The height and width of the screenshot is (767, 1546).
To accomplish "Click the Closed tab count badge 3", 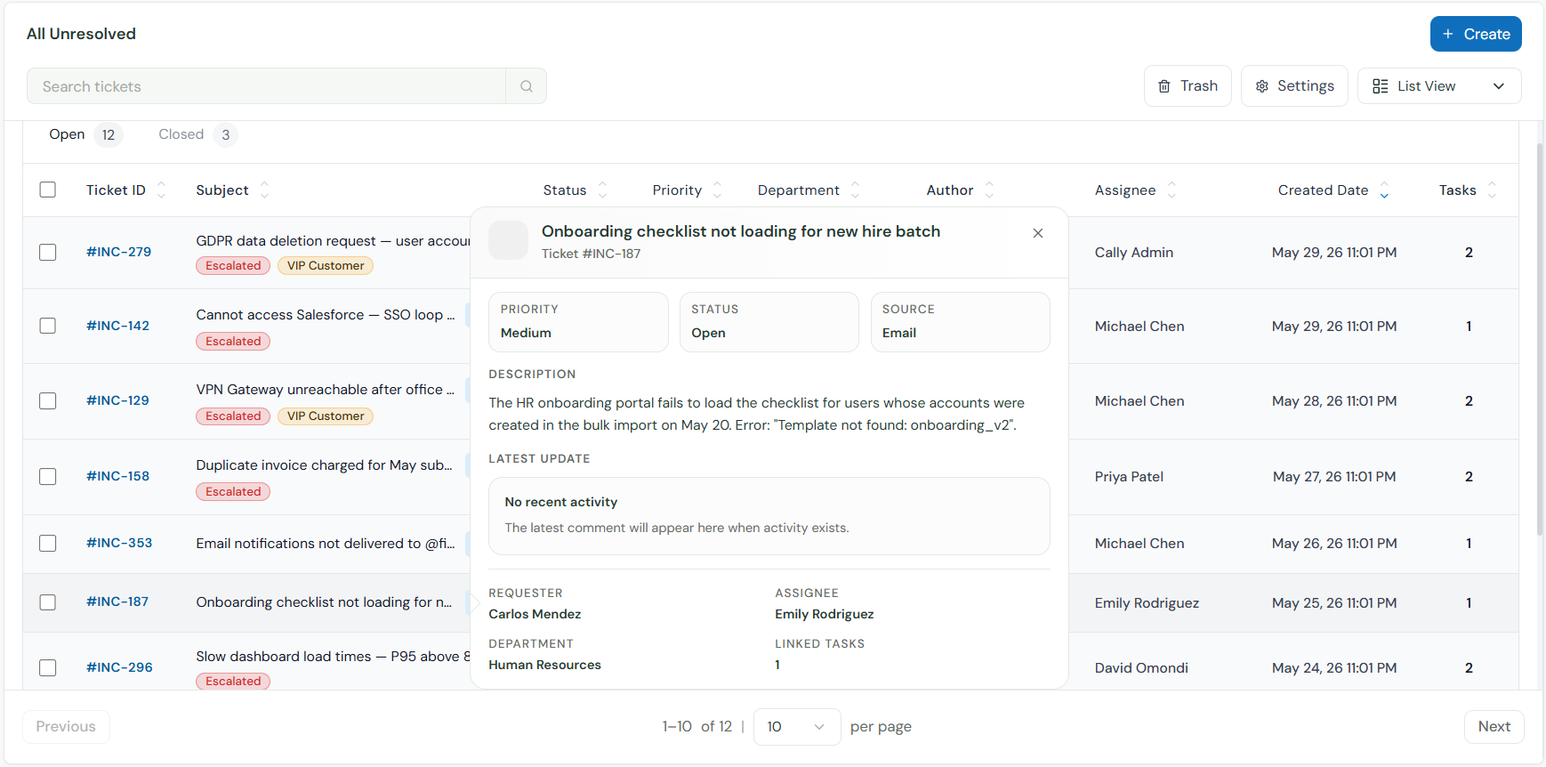I will (x=226, y=135).
